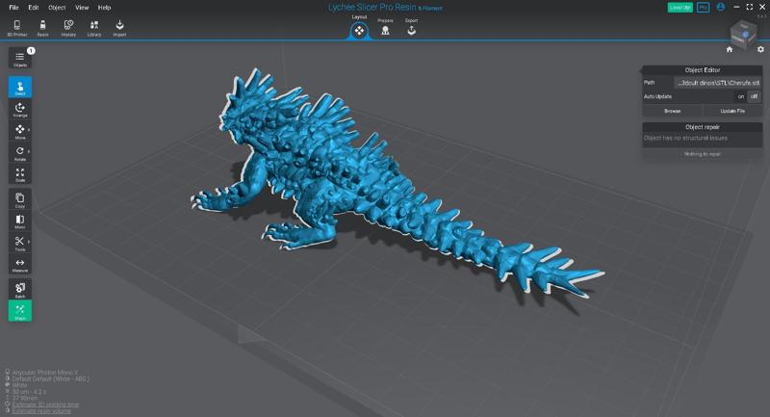Expand Tools submenu arrow
This screenshot has height=417, width=770.
29,242
